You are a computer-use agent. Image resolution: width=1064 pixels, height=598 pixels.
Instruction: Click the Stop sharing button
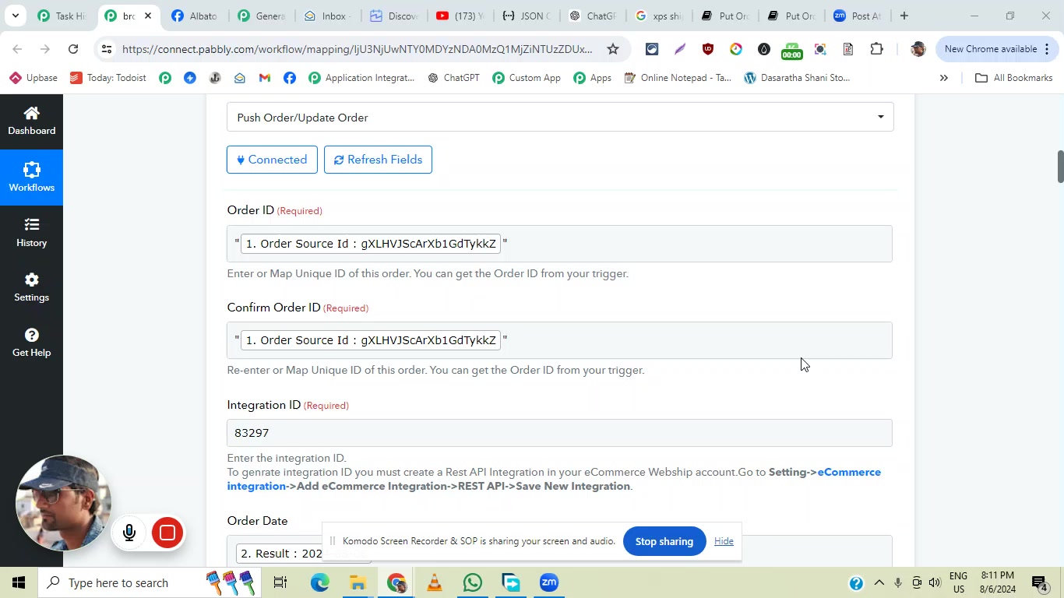coord(664,541)
